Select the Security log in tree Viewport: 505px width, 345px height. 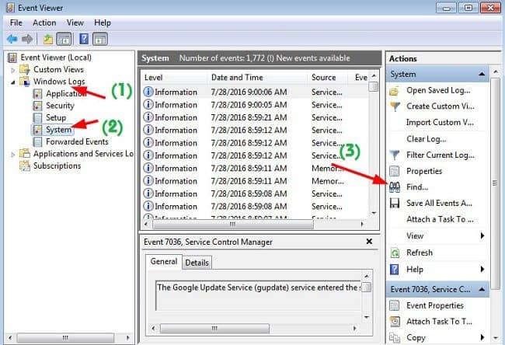(x=60, y=106)
